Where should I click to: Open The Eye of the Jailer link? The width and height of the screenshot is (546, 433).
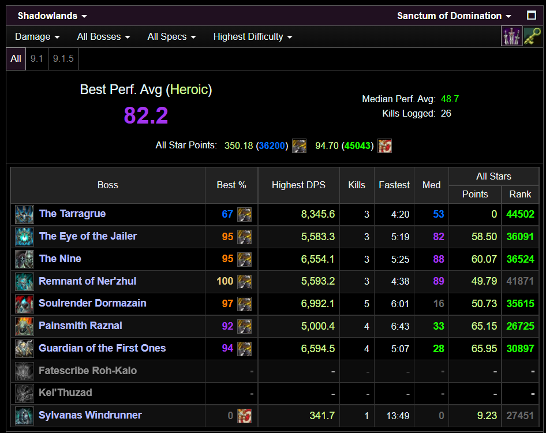point(88,236)
